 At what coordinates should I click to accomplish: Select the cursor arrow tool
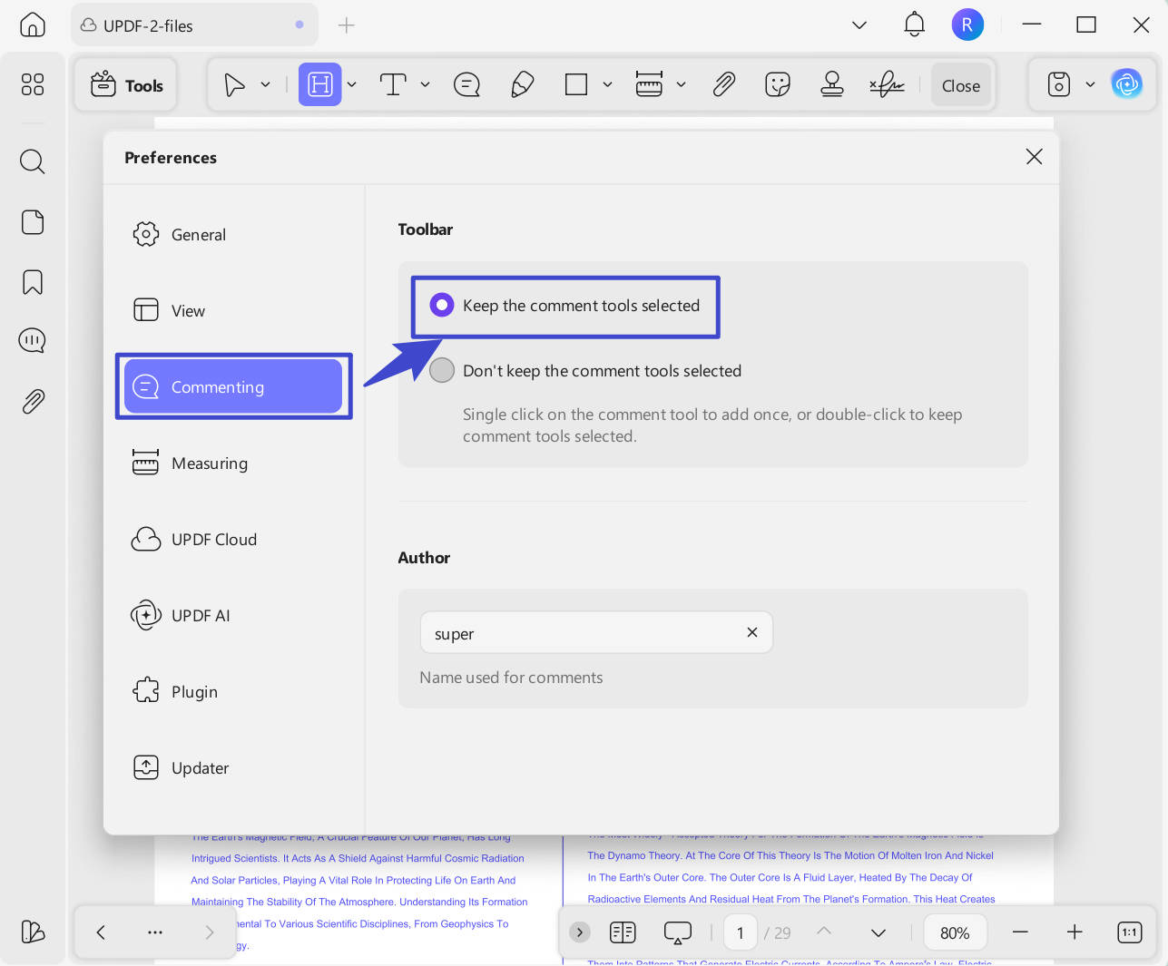coord(234,85)
